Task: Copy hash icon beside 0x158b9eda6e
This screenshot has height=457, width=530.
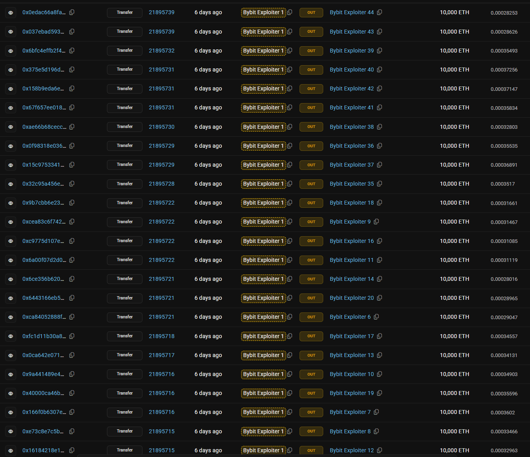Action: pos(72,88)
